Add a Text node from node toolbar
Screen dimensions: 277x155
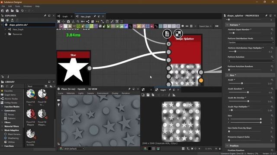tap(143, 26)
